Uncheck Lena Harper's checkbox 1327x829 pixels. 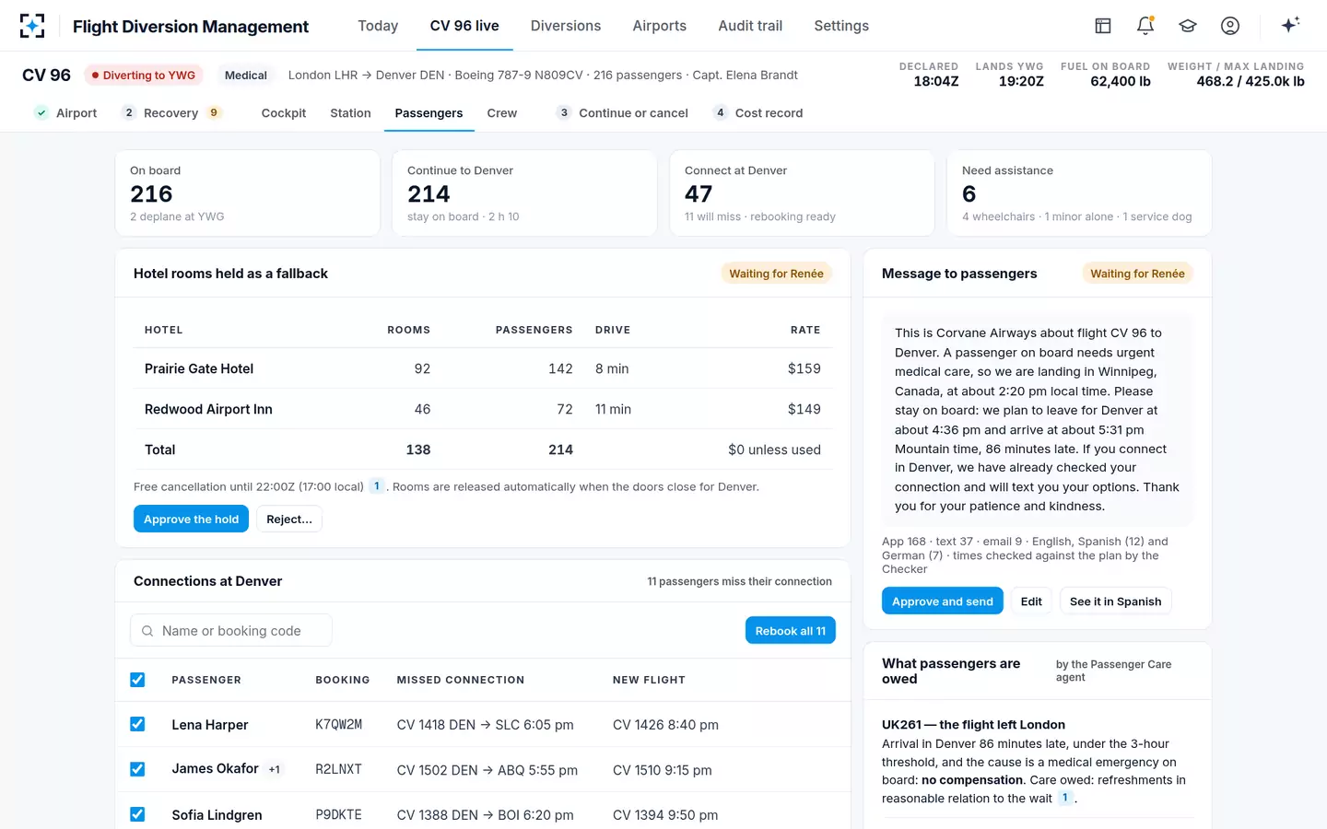point(137,724)
